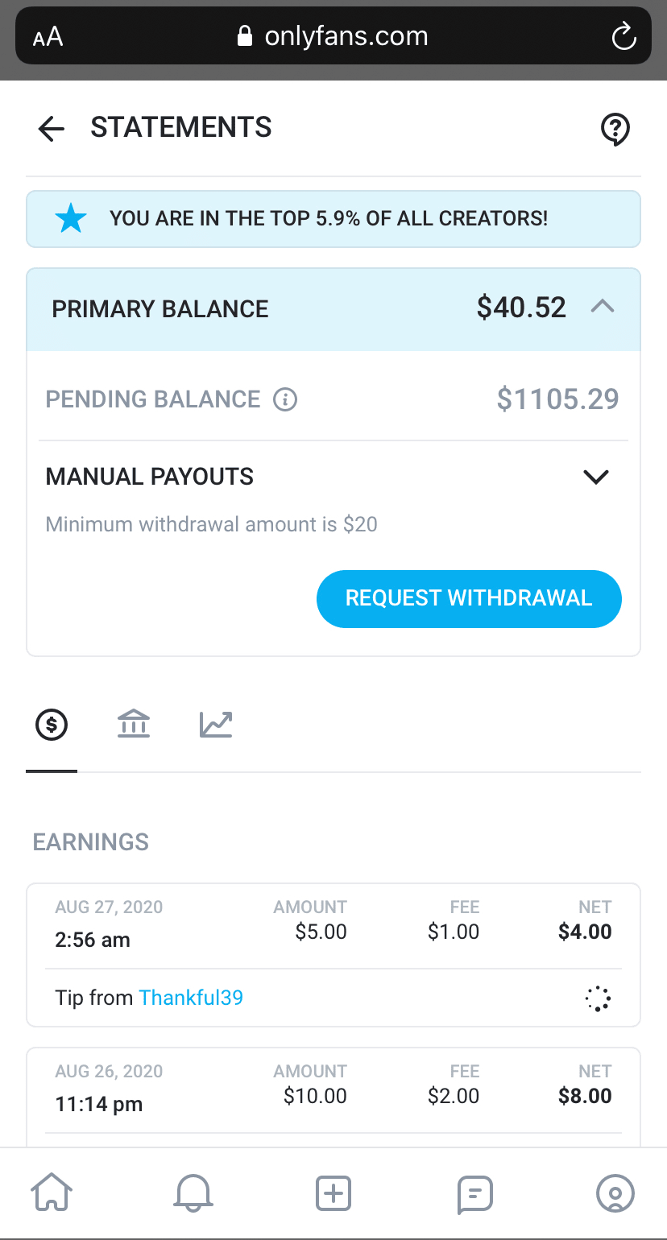Open the Thankful39 profile link

pos(191,998)
